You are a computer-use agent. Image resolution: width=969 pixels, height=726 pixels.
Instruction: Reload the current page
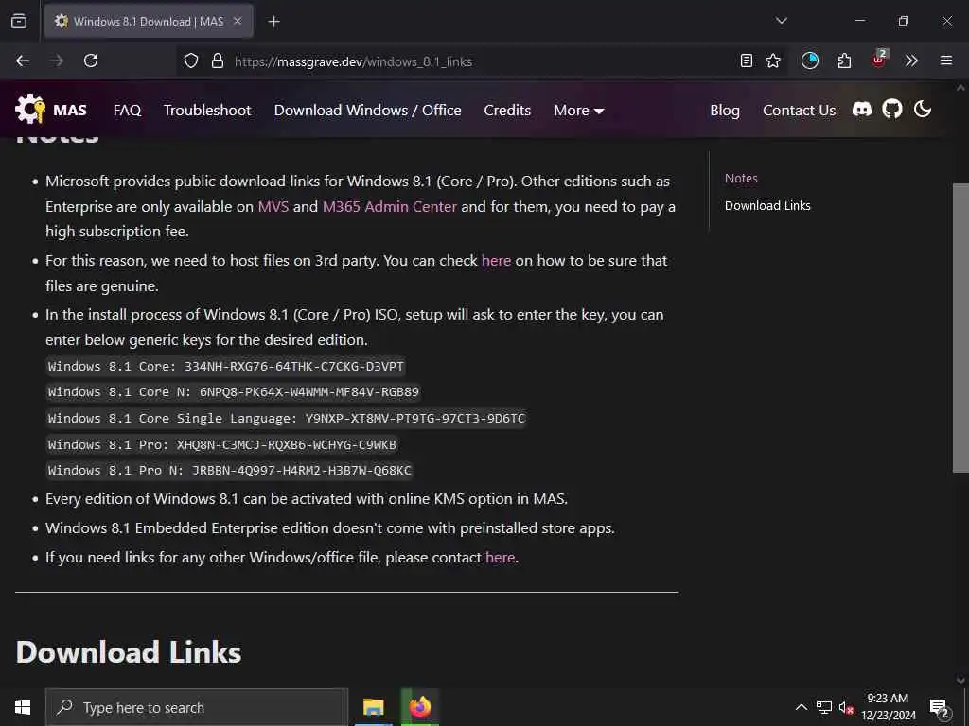coord(91,60)
